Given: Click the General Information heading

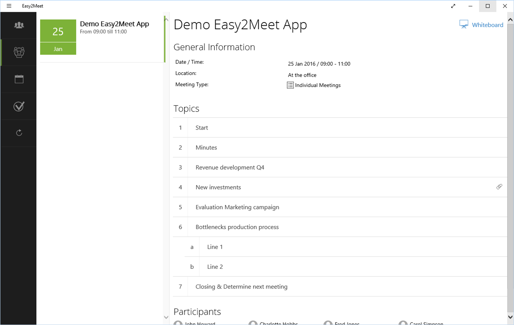Looking at the screenshot, I should point(214,47).
